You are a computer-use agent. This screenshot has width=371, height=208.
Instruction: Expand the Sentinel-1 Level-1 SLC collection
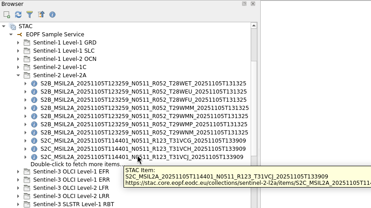coord(18,51)
